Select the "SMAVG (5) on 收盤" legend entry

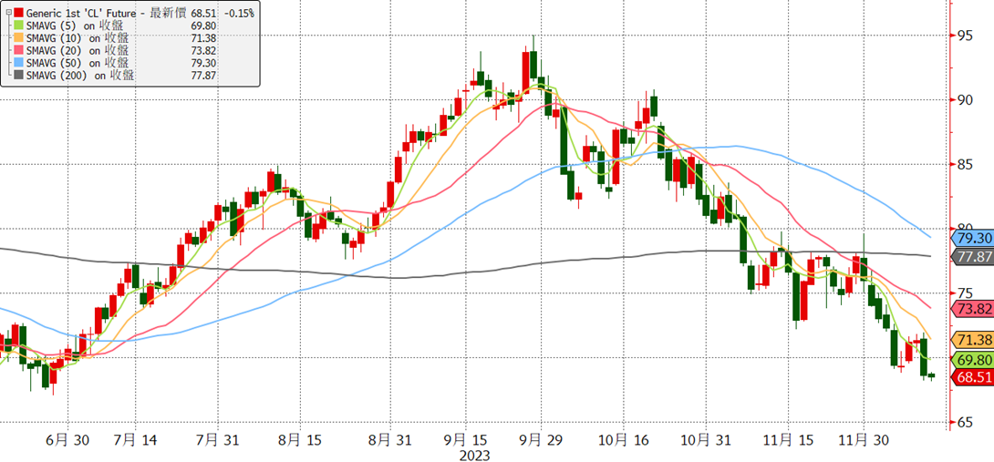[x=76, y=26]
